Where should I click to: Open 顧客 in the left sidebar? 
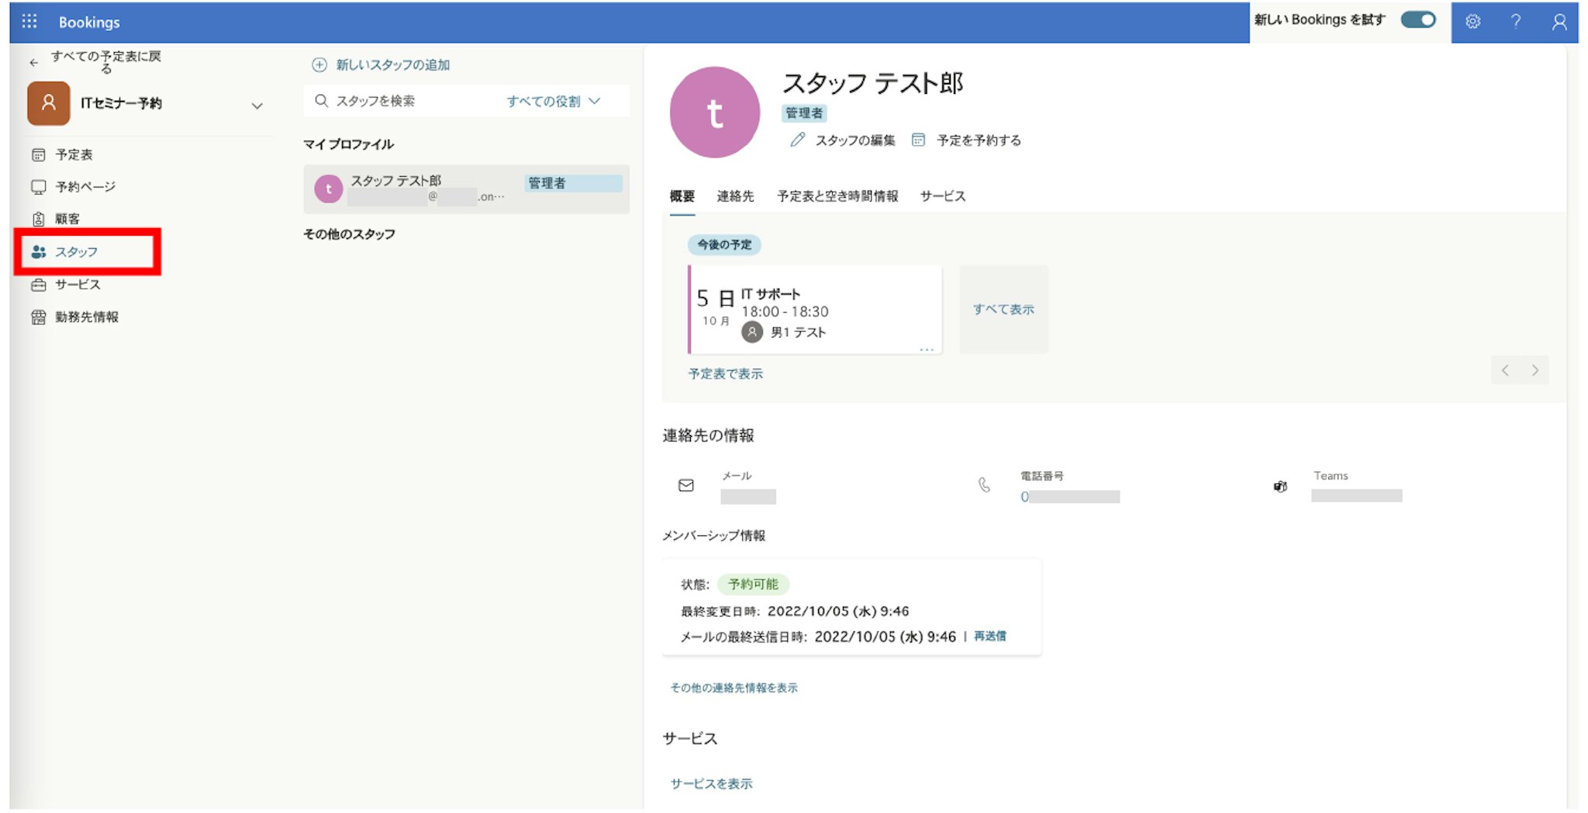(67, 220)
